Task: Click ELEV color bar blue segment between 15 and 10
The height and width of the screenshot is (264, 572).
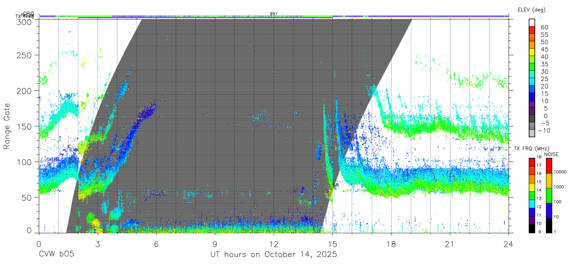Action: click(x=532, y=97)
